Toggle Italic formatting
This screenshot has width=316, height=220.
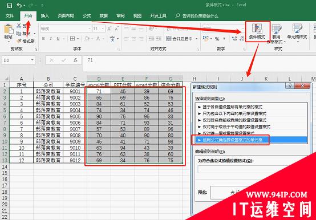coord(51,39)
